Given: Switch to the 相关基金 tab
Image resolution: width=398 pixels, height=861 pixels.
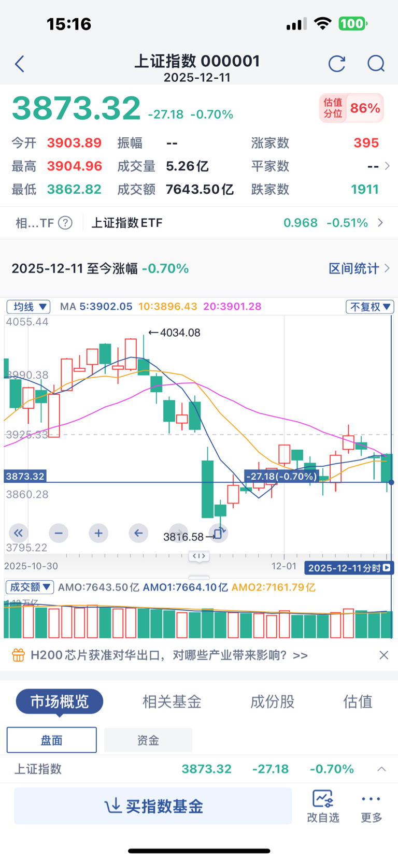Looking at the screenshot, I should click(x=172, y=701).
